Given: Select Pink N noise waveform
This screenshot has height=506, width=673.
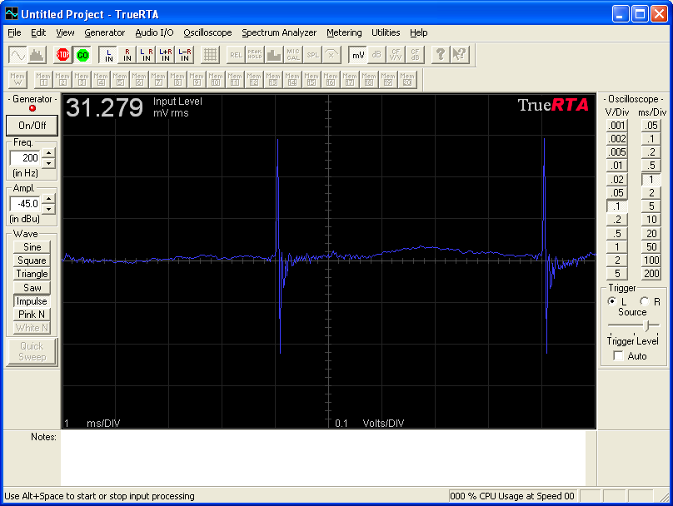Looking at the screenshot, I should click(32, 315).
